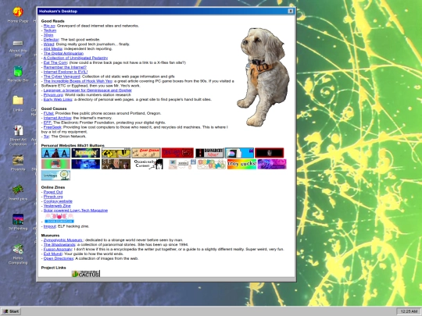Click the yellow smiley road-sign 88x31 button
Screen dimensions: 422x316
(116, 153)
